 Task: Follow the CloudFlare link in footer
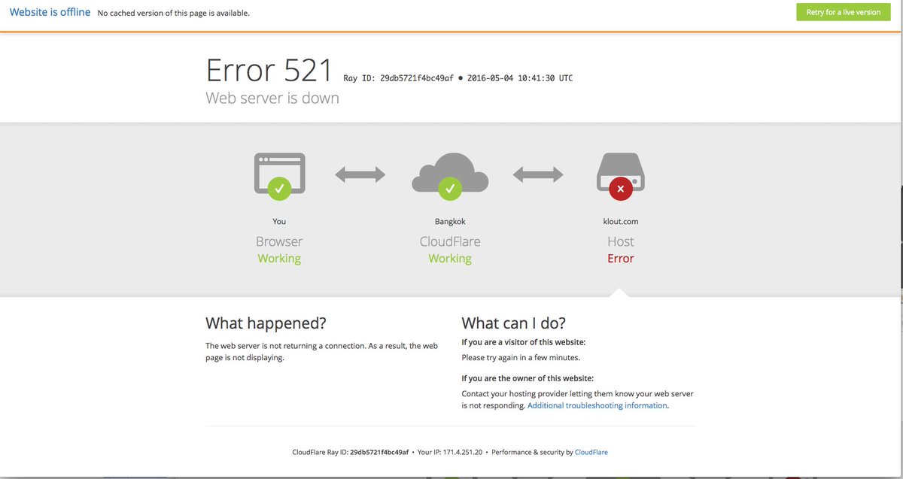(x=591, y=452)
